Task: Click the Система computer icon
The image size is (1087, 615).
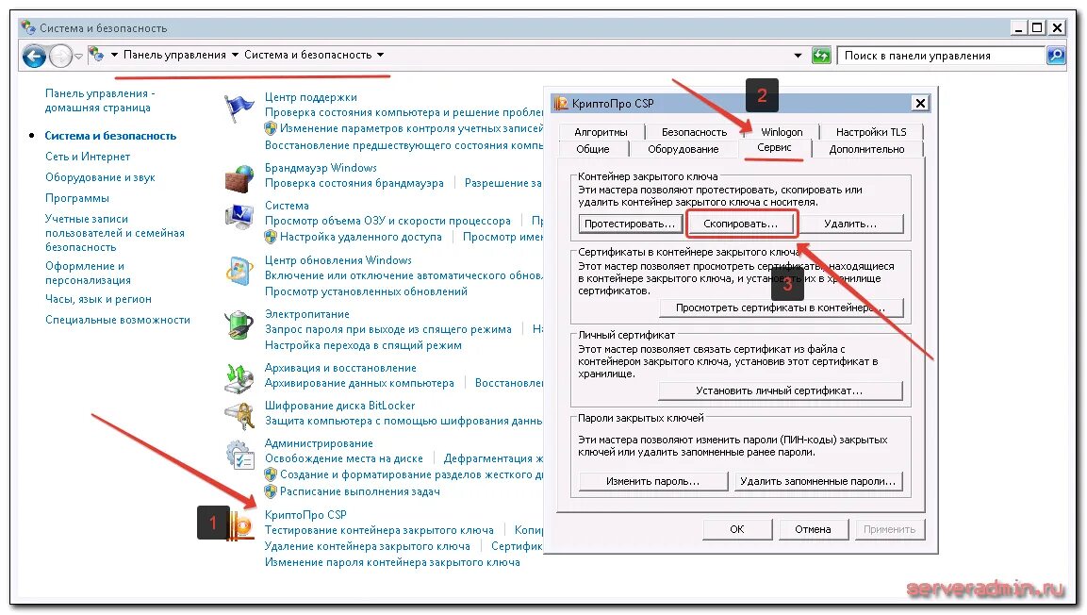Action: coord(239,216)
